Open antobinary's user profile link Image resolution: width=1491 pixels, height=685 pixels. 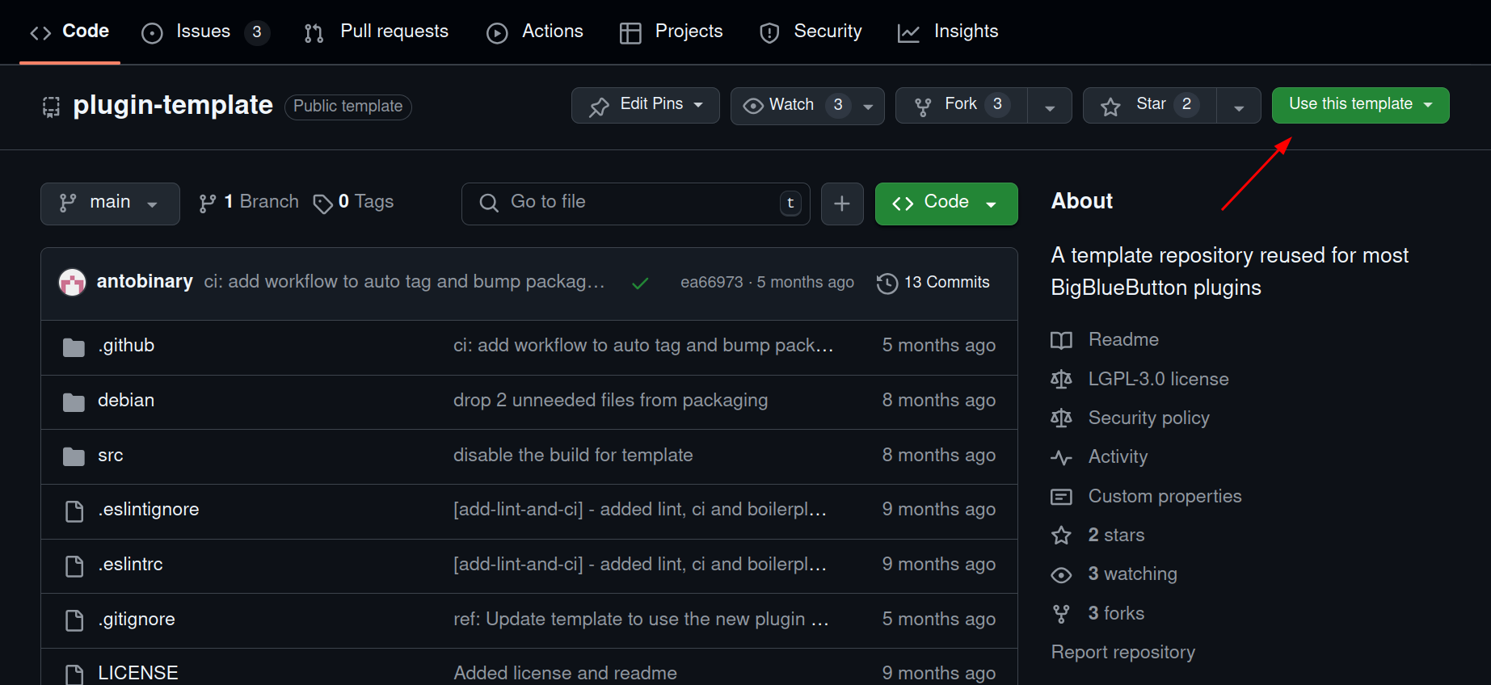tap(145, 281)
